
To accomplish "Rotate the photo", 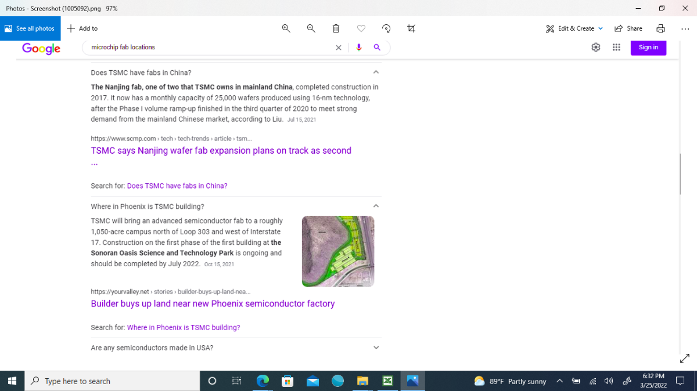I will tap(386, 28).
